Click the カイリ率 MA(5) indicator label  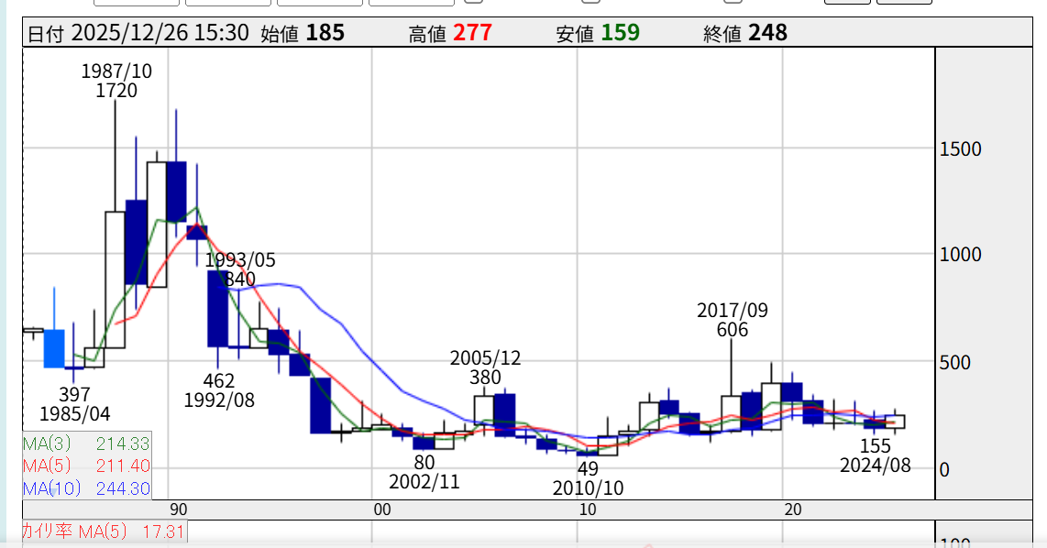(104, 532)
